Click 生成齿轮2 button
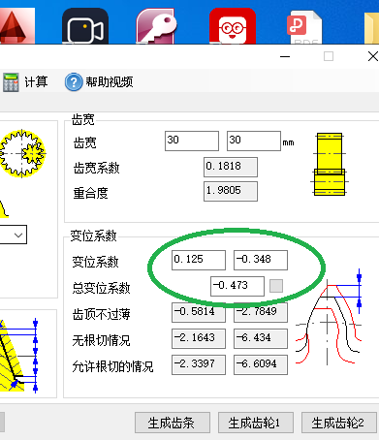Screen dimensions: 379x440 coord(339,423)
